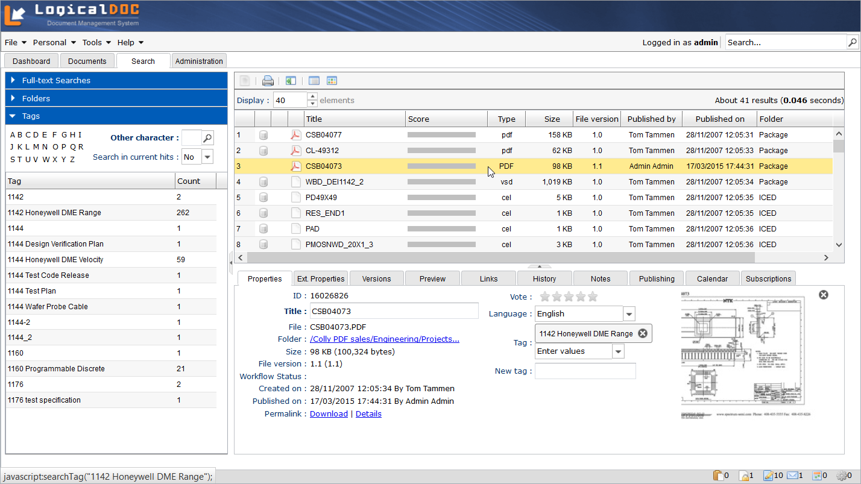Rate the document five stars

pyautogui.click(x=592, y=297)
